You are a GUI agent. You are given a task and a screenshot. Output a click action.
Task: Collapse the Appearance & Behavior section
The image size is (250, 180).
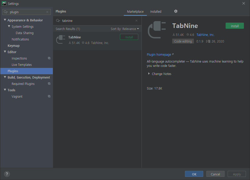[x=5, y=20]
